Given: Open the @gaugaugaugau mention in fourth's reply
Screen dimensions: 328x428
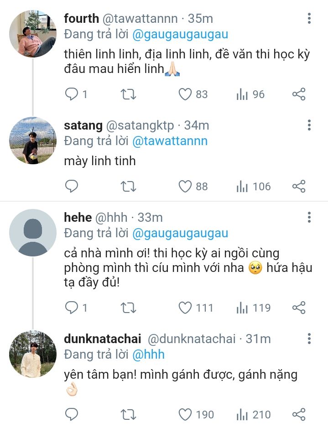Looking at the screenshot, I should pos(180,35).
